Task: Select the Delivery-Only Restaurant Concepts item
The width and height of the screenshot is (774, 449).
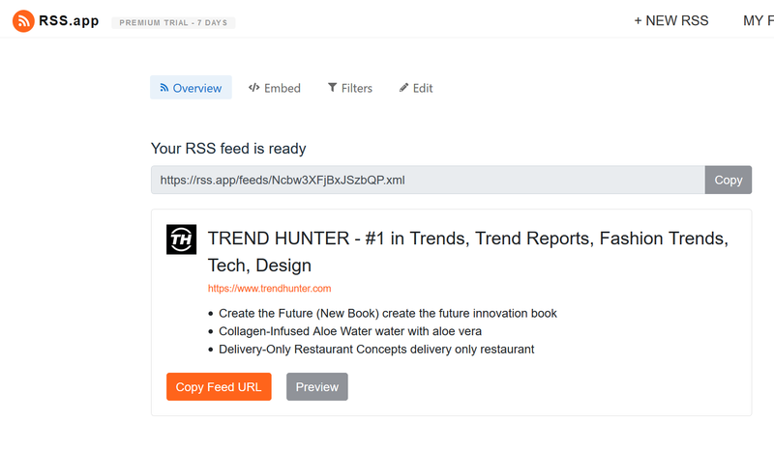Action: coord(376,349)
